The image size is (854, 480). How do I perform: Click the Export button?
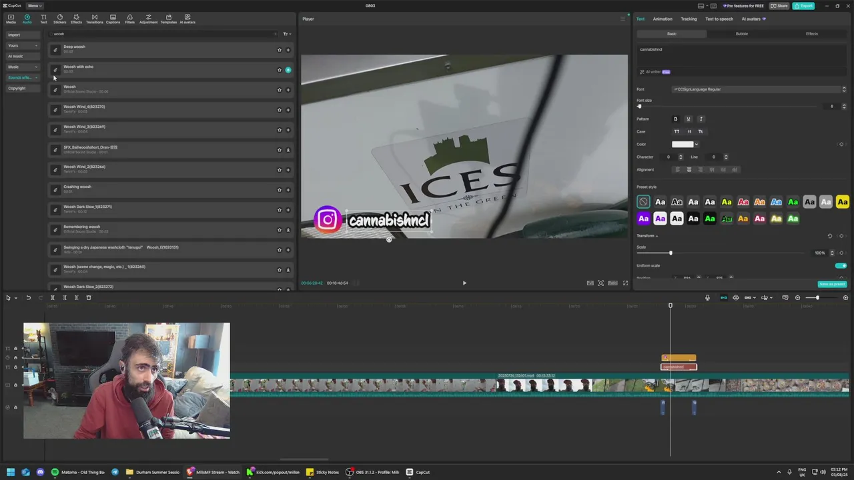click(803, 5)
